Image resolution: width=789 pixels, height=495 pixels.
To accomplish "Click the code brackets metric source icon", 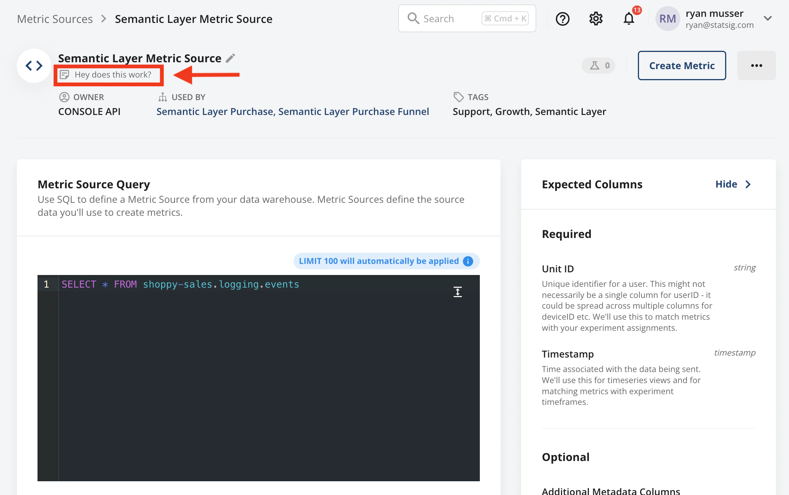I will click(34, 66).
